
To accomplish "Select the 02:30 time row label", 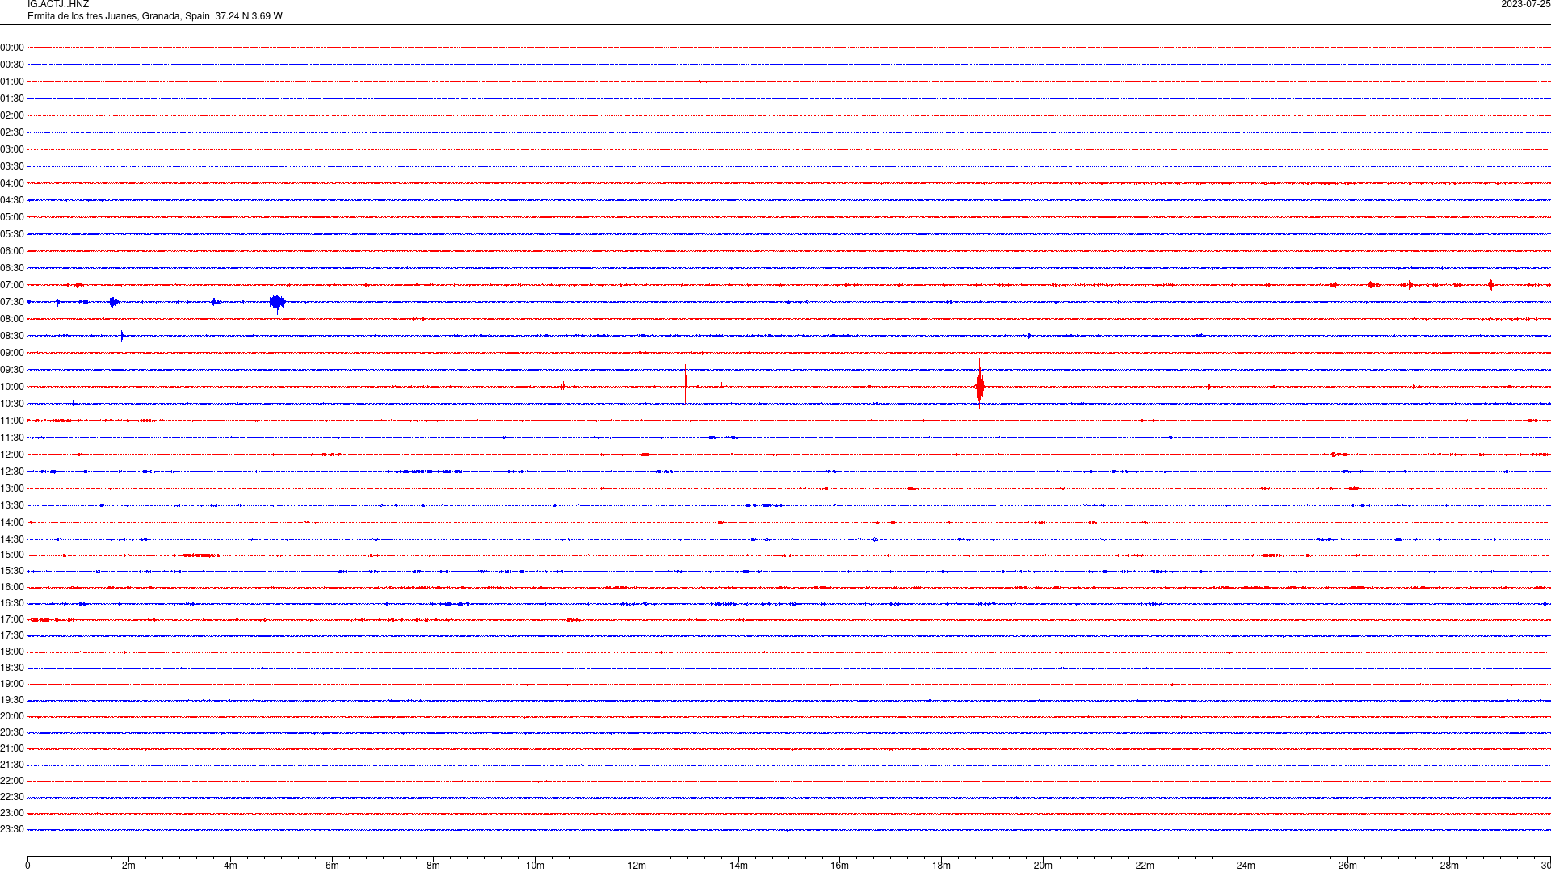I will (12, 132).
